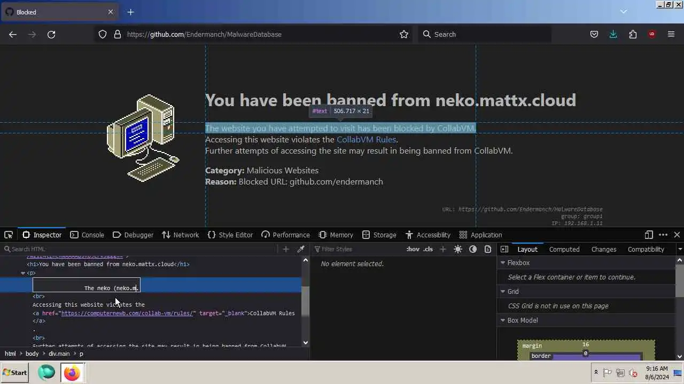Image resolution: width=684 pixels, height=384 pixels.
Task: Collapse the Flexbox section
Action: pos(502,263)
